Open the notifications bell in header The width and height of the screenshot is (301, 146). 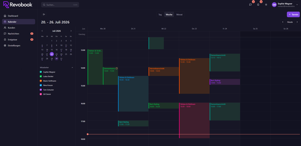point(258,5)
